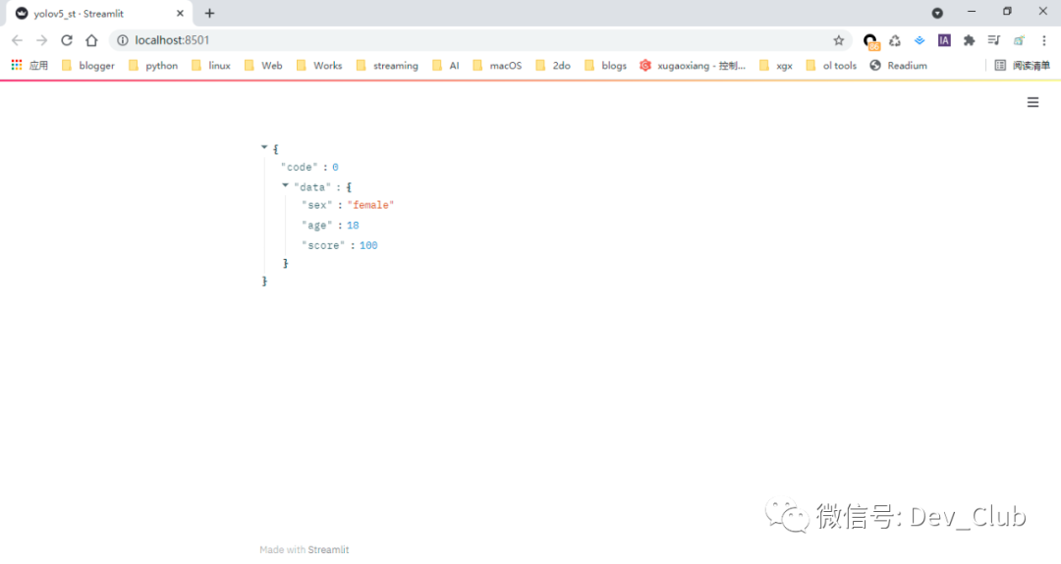Click the score value 100

click(368, 245)
